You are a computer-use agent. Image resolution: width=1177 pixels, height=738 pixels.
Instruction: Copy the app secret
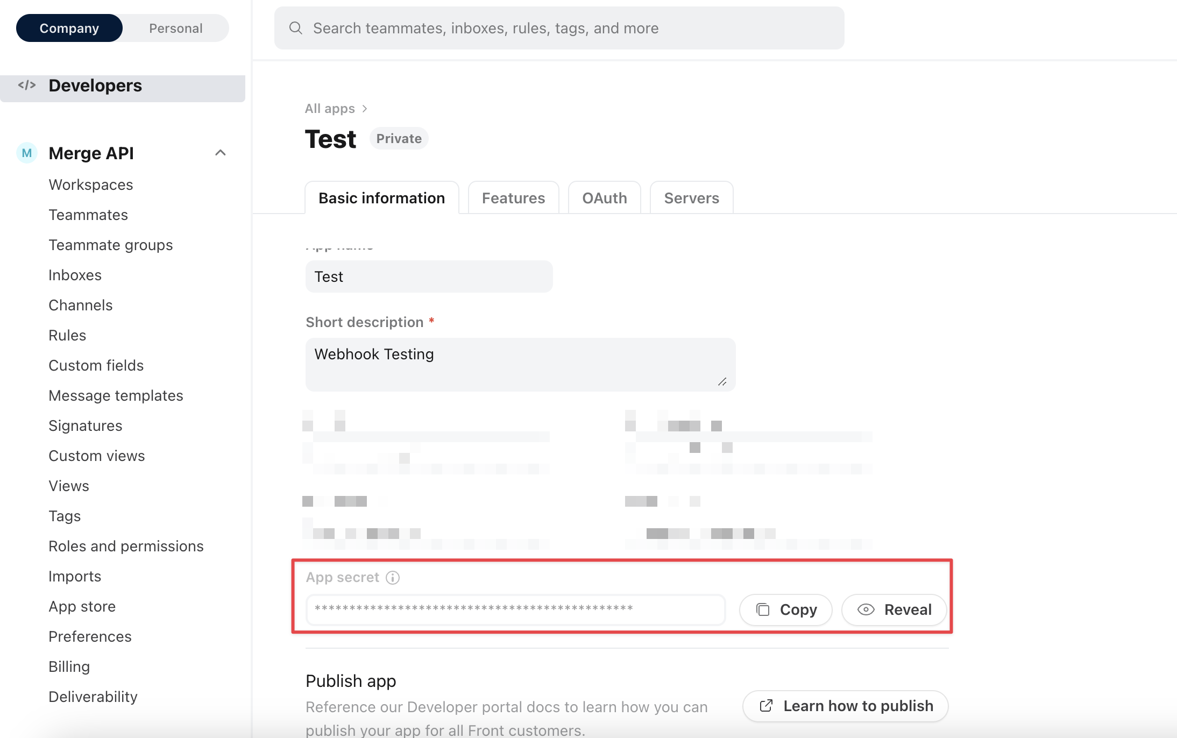[x=785, y=609]
